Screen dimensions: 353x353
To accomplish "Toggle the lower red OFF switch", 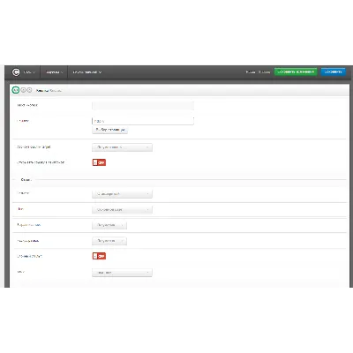I will (x=99, y=256).
